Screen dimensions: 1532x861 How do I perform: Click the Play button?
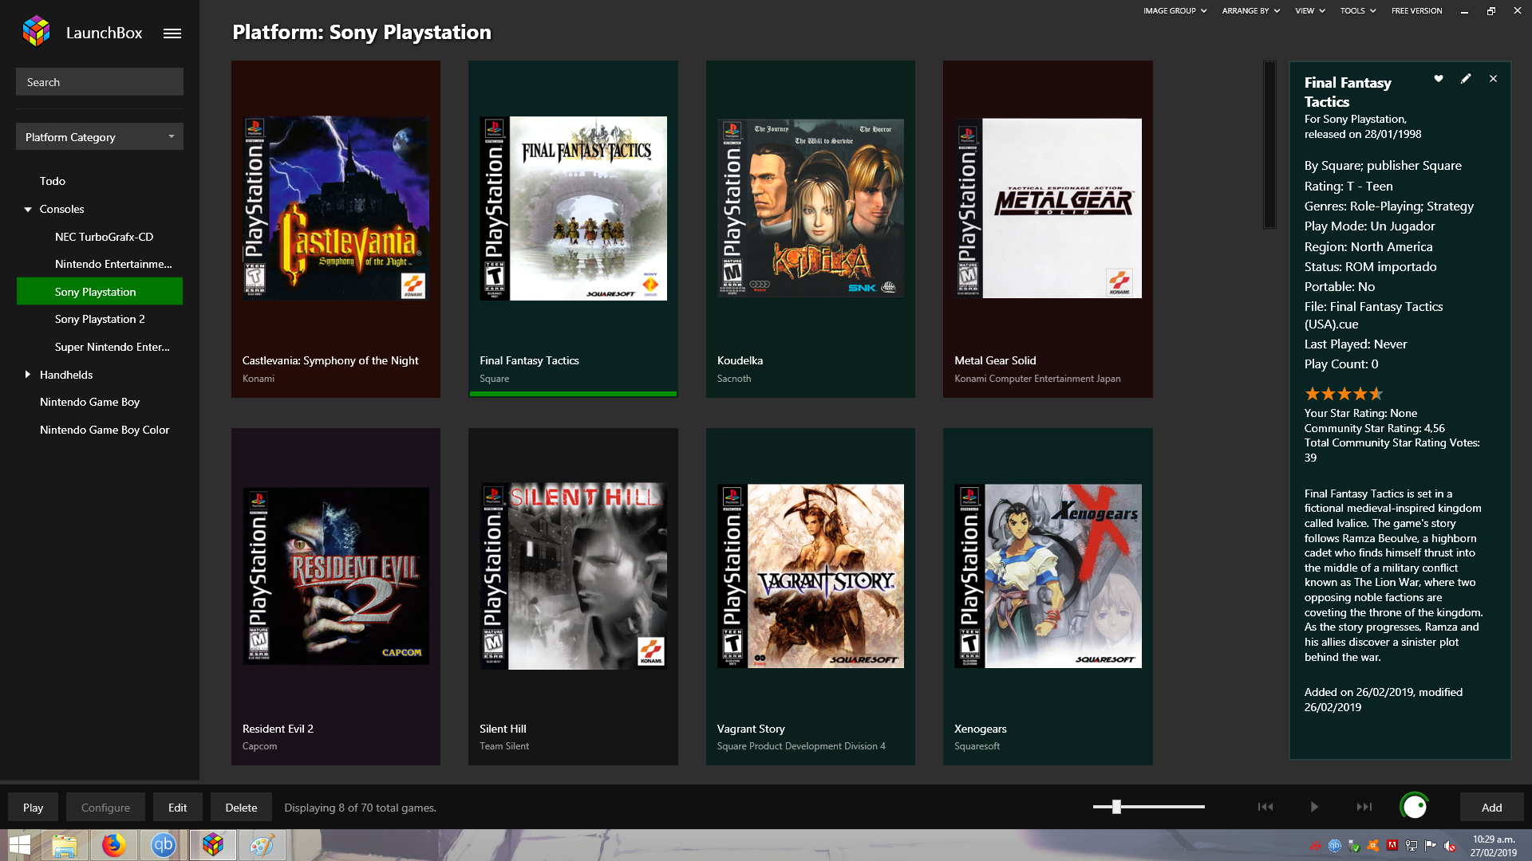pos(33,807)
